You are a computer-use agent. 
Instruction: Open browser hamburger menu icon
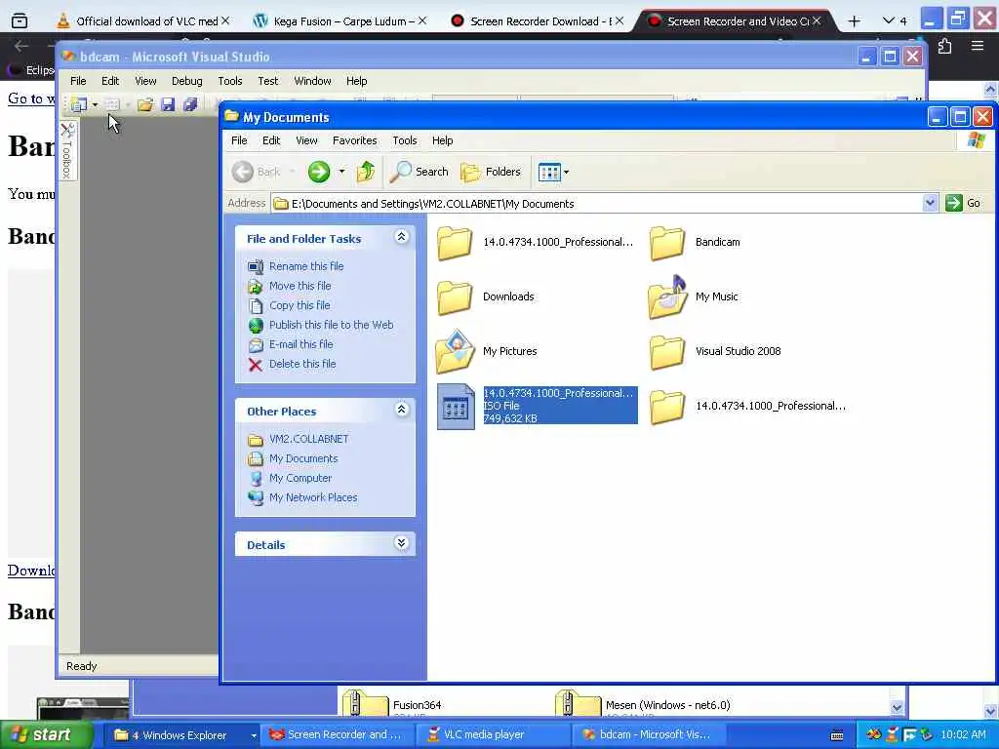click(x=978, y=46)
